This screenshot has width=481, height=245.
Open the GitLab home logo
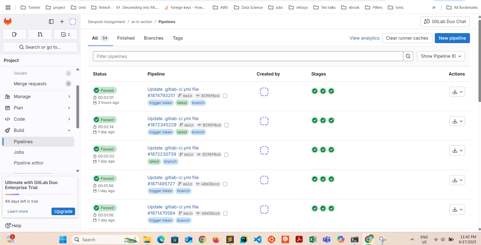click(x=8, y=22)
